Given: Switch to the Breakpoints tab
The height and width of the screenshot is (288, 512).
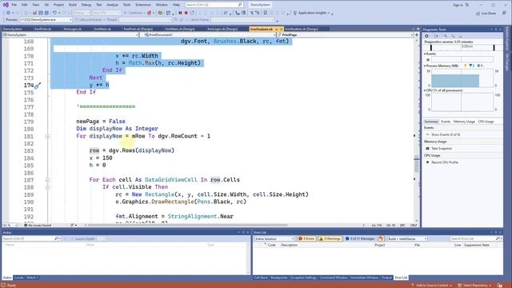Looking at the screenshot, I should click(x=279, y=278).
